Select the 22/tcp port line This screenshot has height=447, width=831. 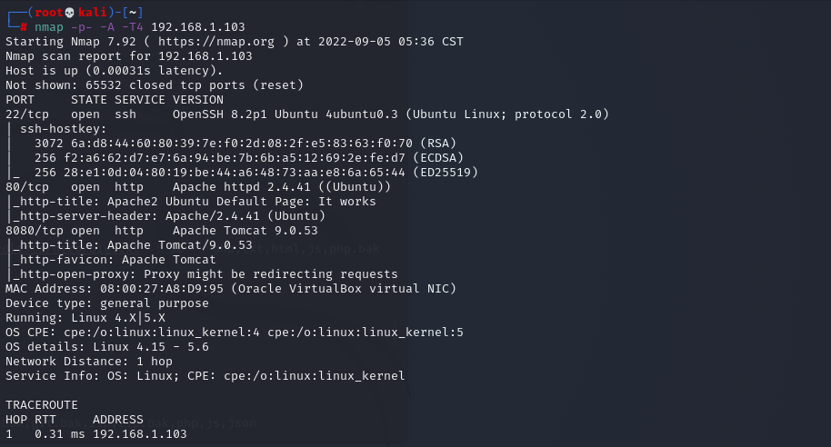pos(307,114)
